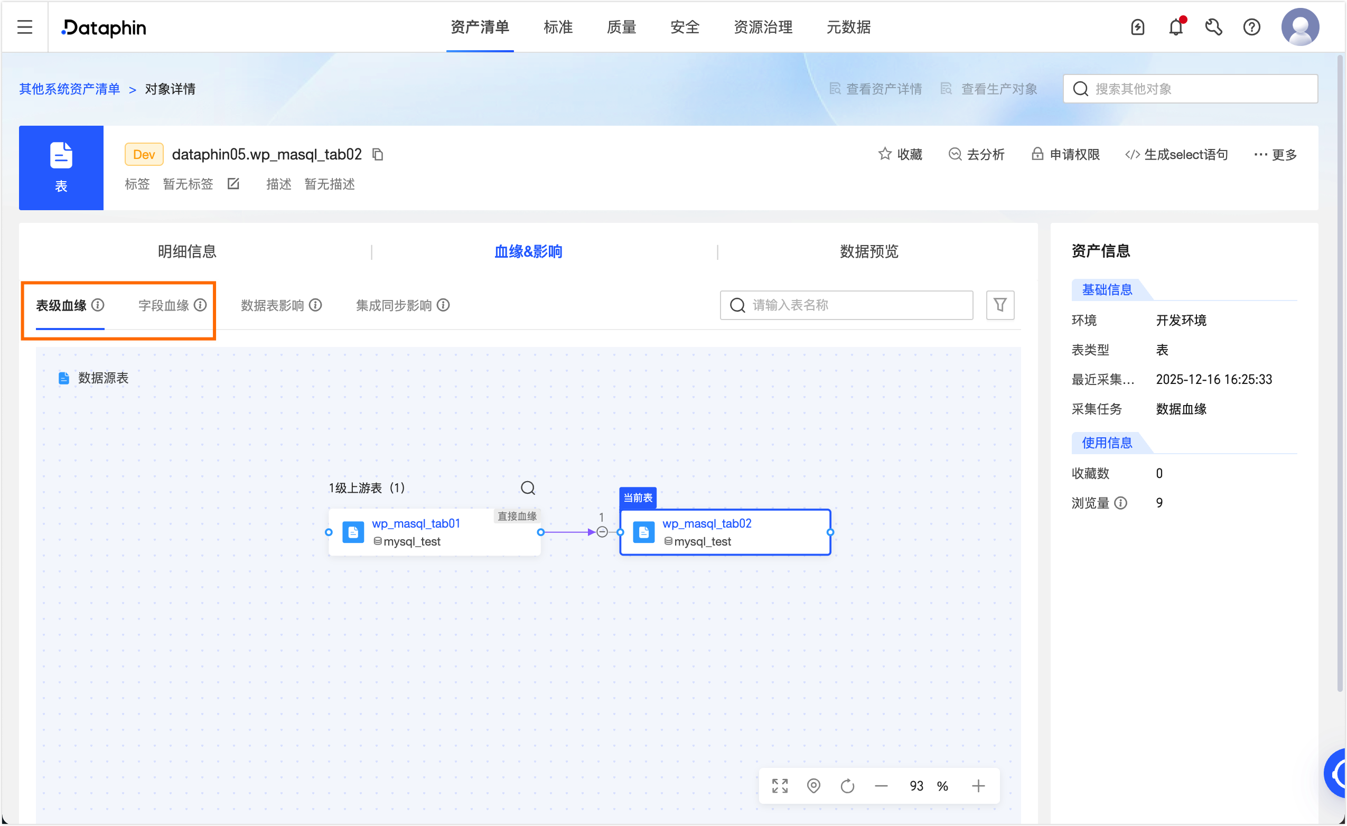Zoom in the canvas with the plus button
This screenshot has height=826, width=1347.
[x=978, y=785]
